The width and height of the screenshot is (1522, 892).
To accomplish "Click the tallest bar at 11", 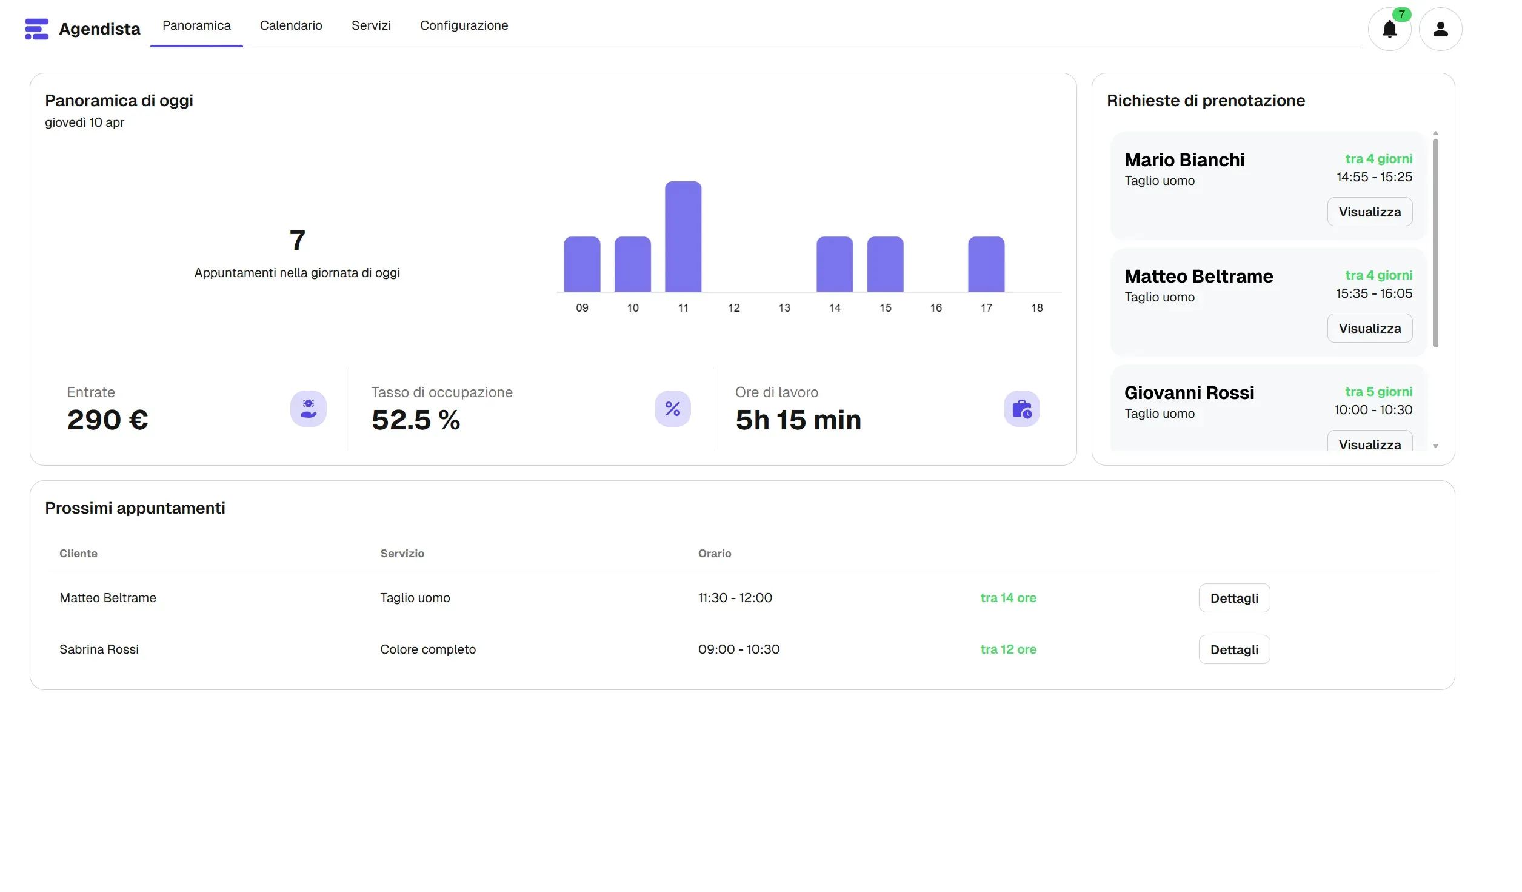I will (x=683, y=236).
